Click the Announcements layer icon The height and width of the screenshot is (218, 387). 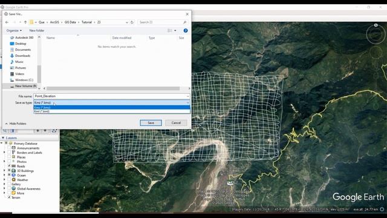coord(13,148)
